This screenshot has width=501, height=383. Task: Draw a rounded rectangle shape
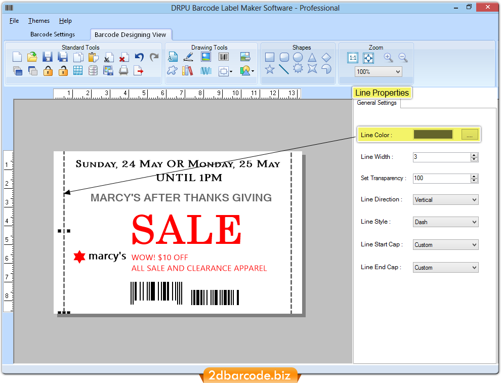(x=284, y=57)
